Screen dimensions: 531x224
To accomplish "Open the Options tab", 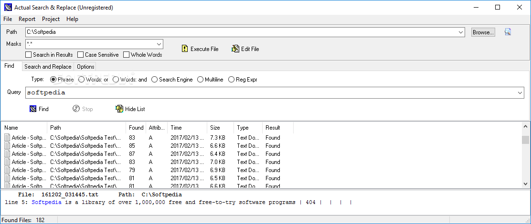I will (x=85, y=67).
